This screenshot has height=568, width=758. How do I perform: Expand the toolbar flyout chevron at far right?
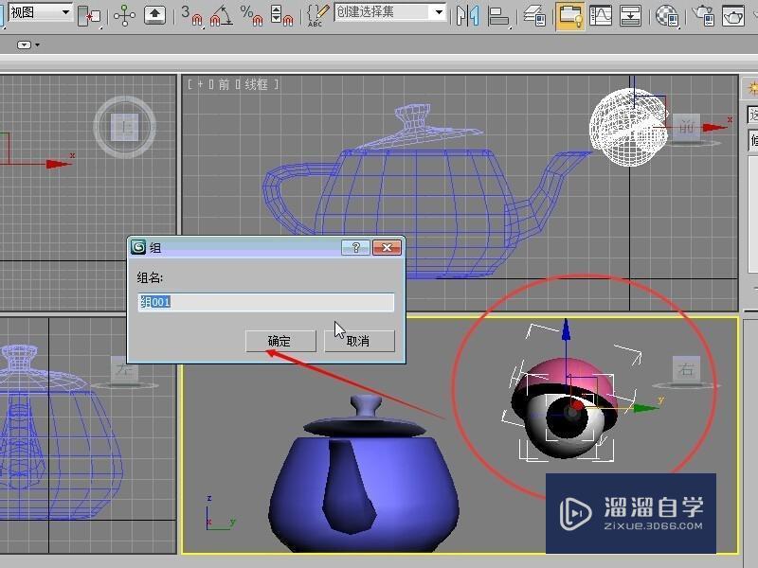(x=754, y=14)
